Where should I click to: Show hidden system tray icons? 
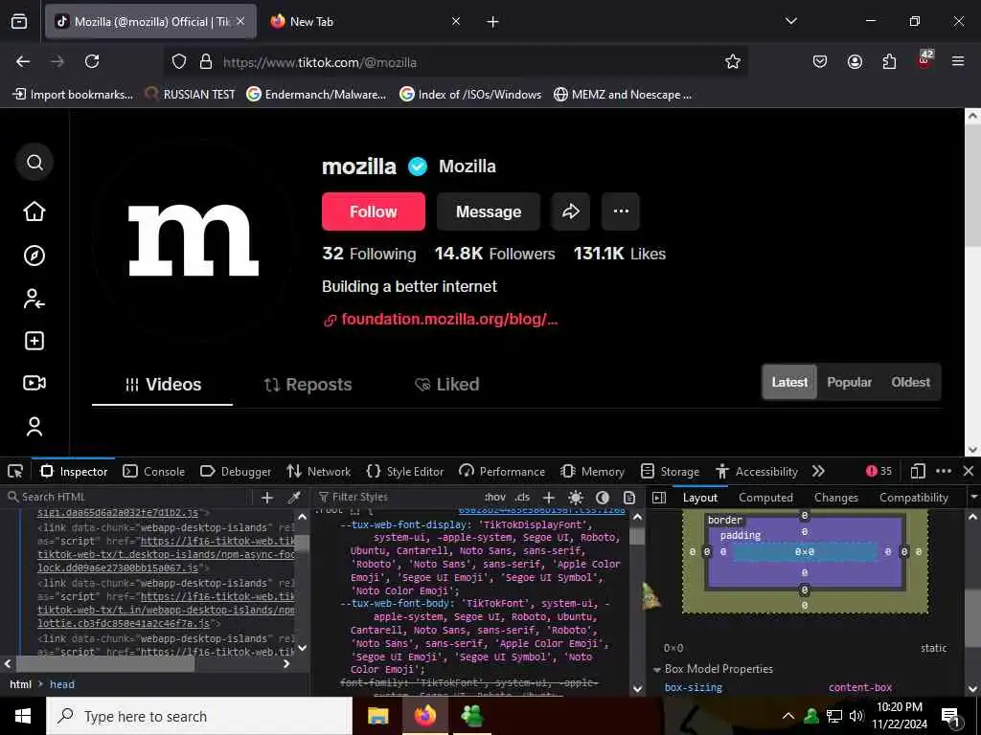tap(788, 716)
